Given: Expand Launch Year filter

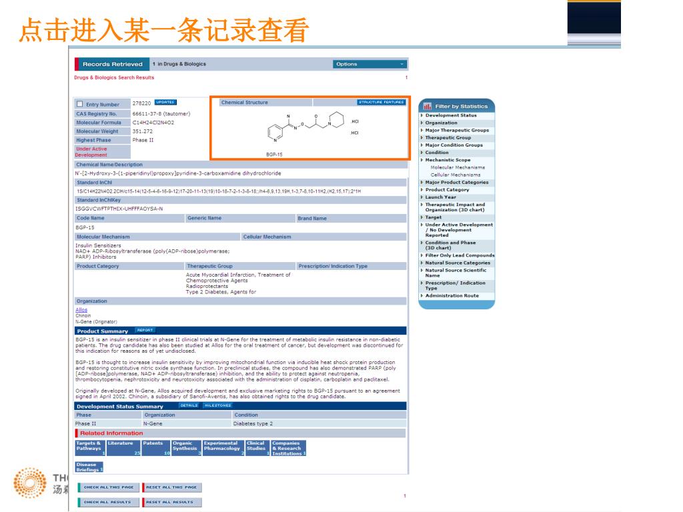Looking at the screenshot, I should 440,197.
